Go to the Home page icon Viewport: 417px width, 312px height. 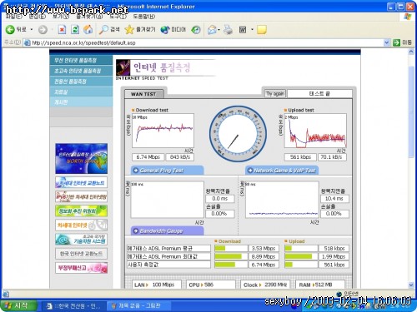[x=88, y=29]
